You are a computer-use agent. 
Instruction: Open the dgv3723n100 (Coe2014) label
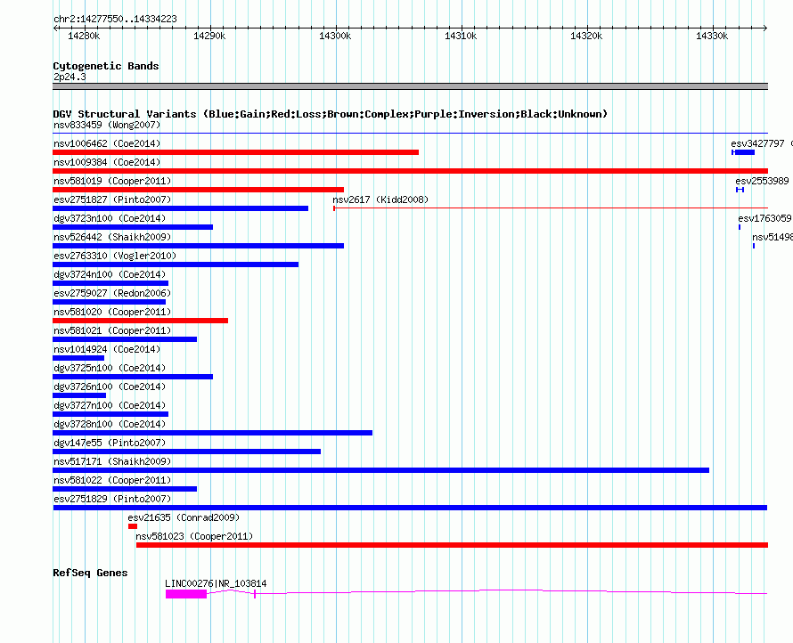[110, 218]
